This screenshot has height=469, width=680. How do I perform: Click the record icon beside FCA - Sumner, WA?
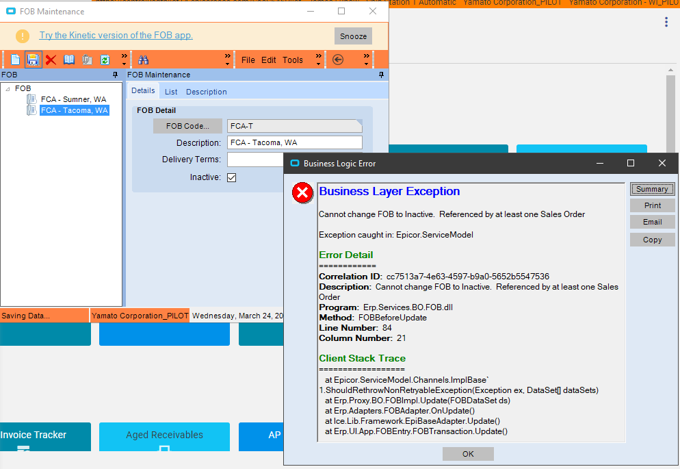31,99
